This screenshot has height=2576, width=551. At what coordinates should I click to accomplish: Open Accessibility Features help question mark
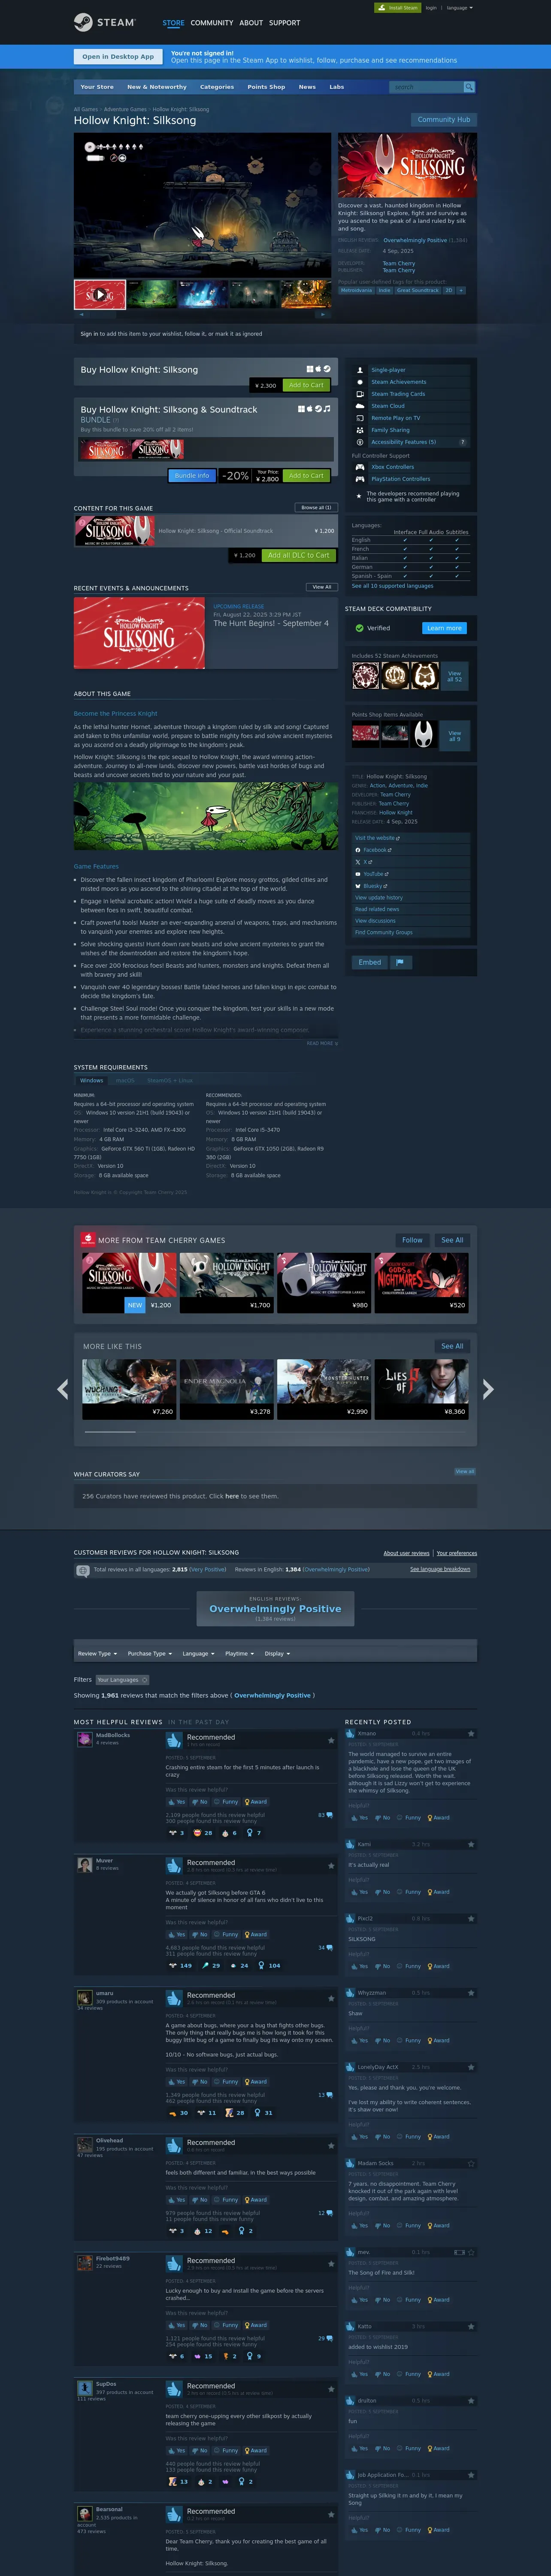[462, 442]
